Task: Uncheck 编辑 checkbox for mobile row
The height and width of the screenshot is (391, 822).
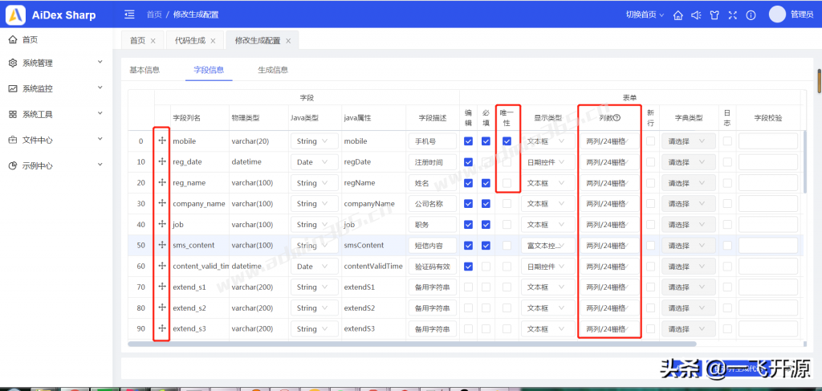Action: (468, 141)
